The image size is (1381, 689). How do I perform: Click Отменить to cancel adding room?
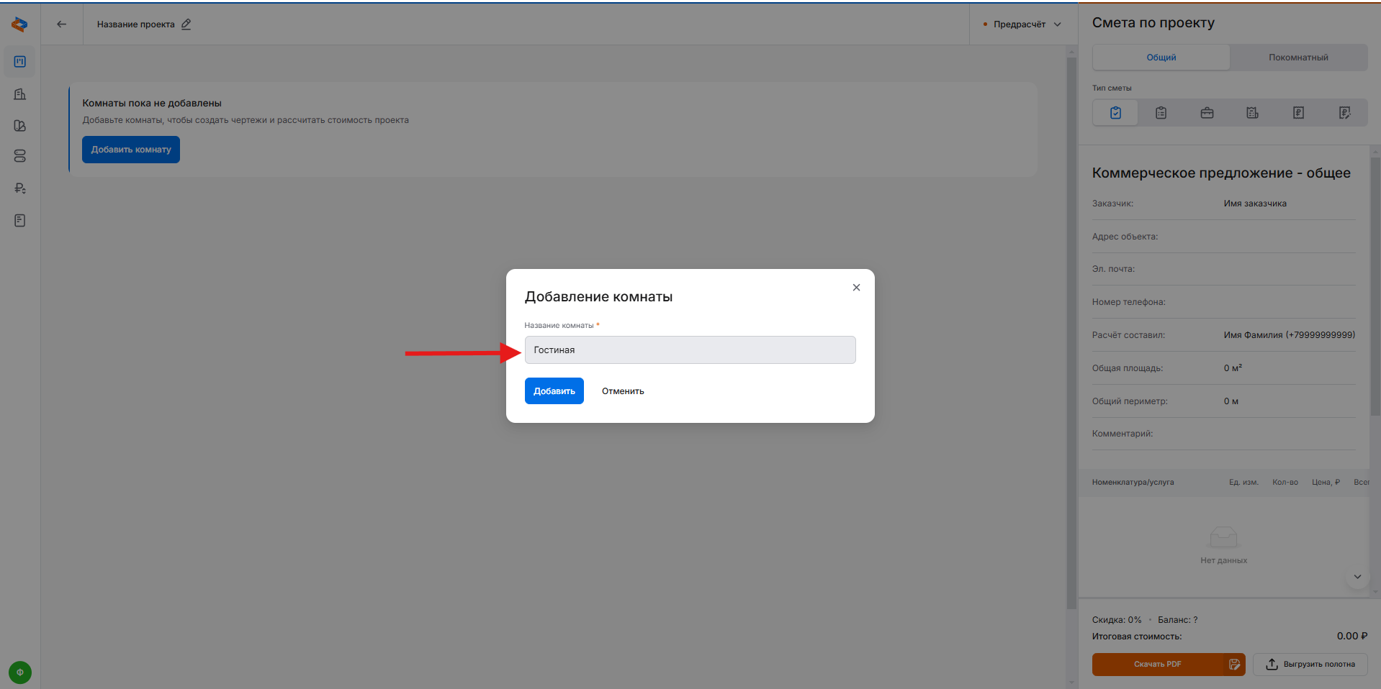[x=623, y=391]
